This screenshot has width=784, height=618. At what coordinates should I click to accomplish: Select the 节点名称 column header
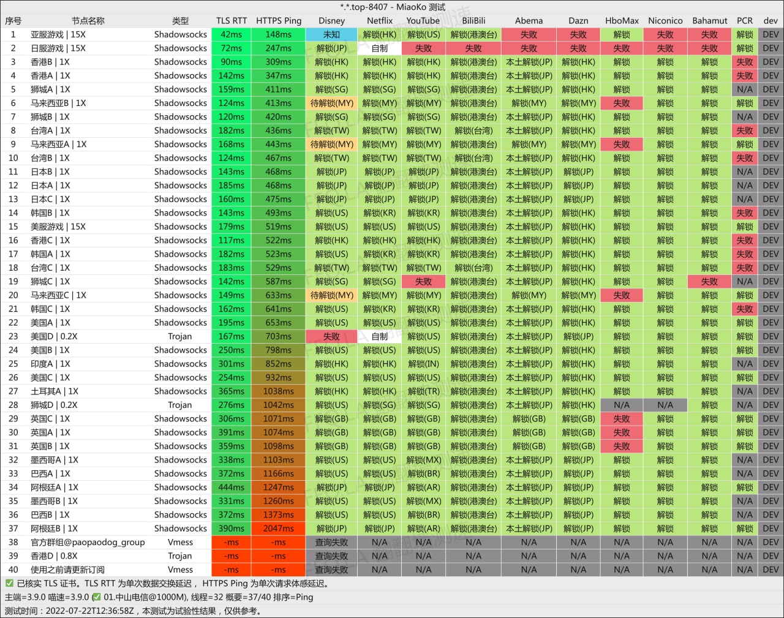pos(88,21)
